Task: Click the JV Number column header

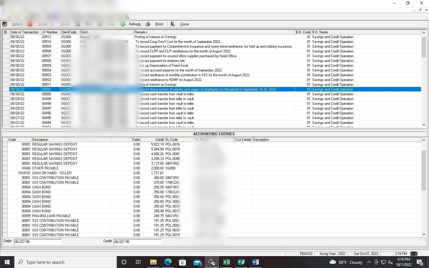Action: 50,32
